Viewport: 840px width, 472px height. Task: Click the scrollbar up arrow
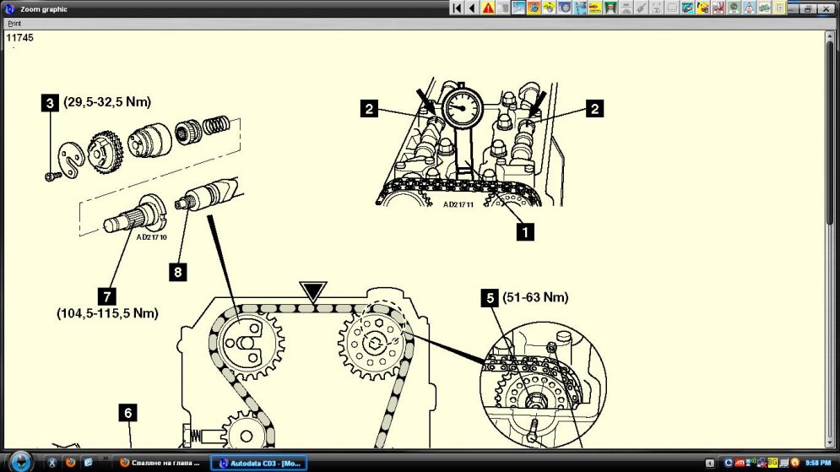(x=832, y=35)
